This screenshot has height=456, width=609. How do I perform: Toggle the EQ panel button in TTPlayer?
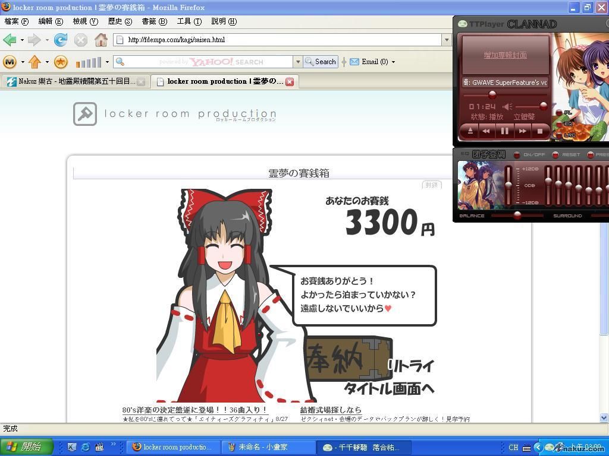[559, 124]
